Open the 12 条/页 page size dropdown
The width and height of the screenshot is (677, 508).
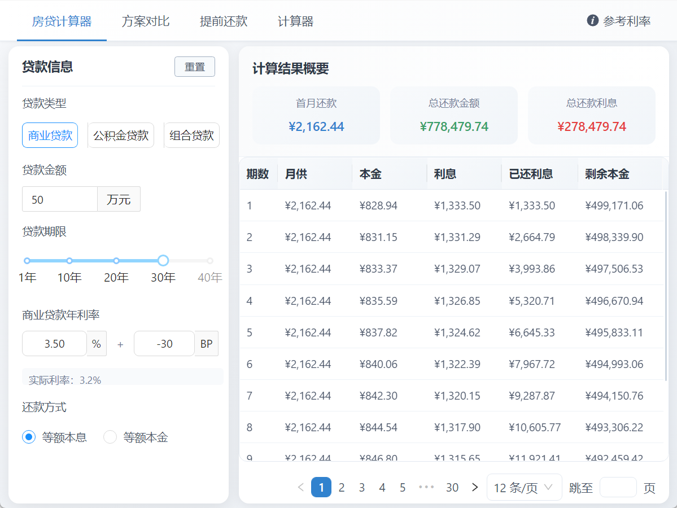click(x=524, y=487)
